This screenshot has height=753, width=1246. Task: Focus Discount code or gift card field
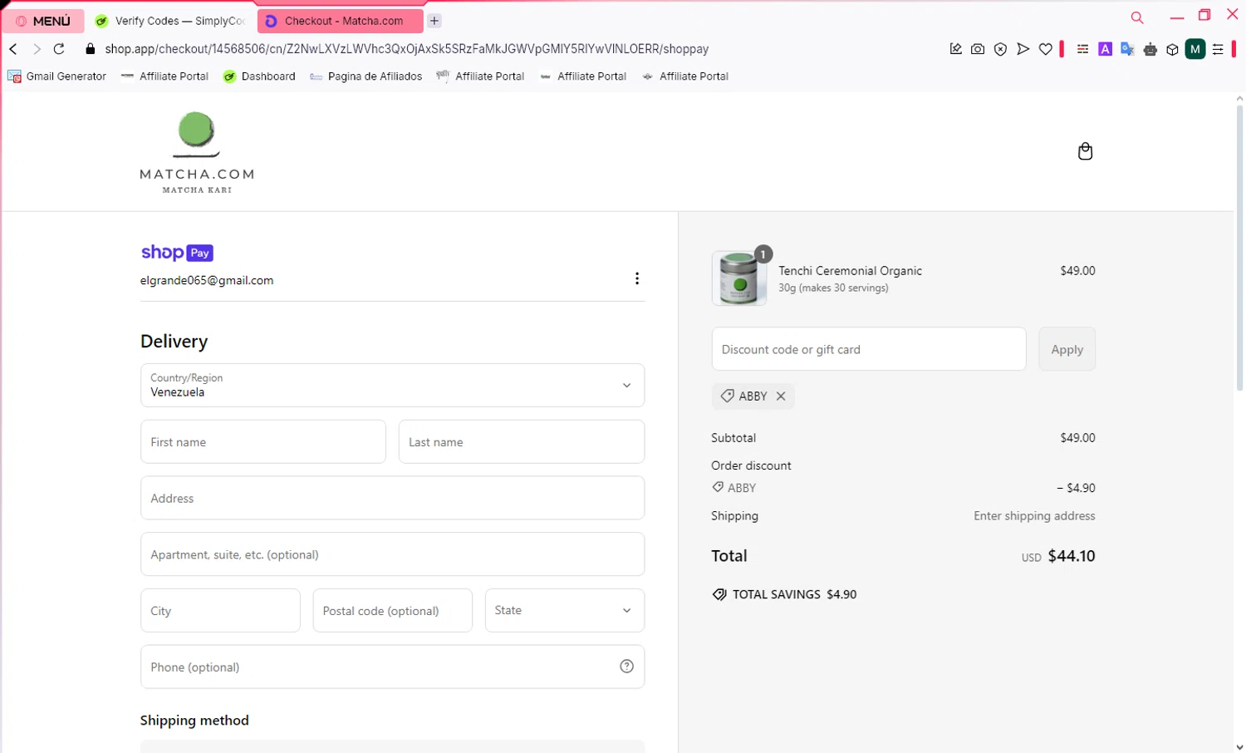click(869, 349)
